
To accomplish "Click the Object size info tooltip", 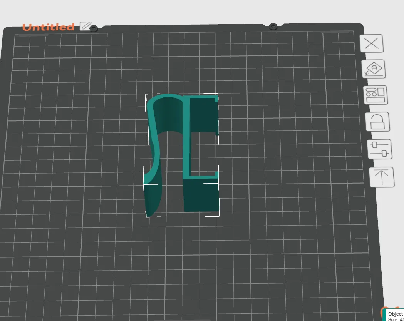I will [x=395, y=316].
